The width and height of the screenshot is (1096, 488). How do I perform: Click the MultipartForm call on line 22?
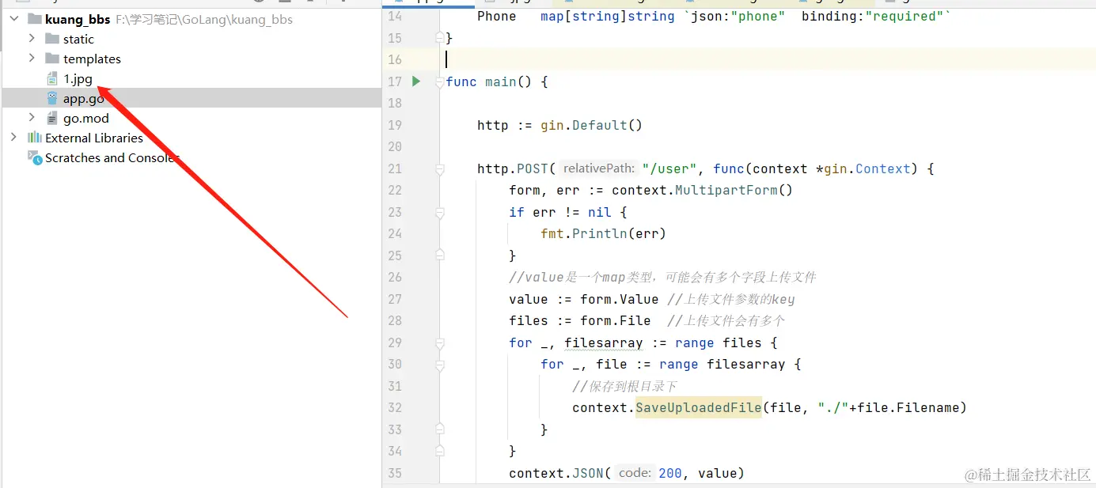tap(734, 191)
